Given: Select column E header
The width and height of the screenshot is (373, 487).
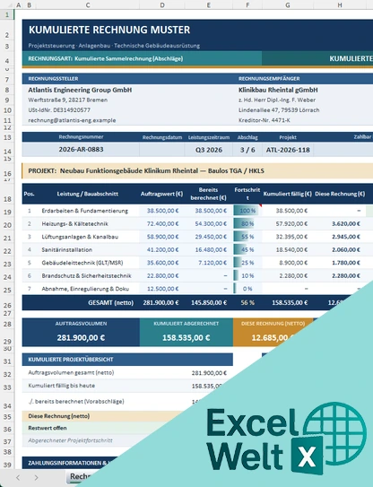Looking at the screenshot, I should click(209, 5).
